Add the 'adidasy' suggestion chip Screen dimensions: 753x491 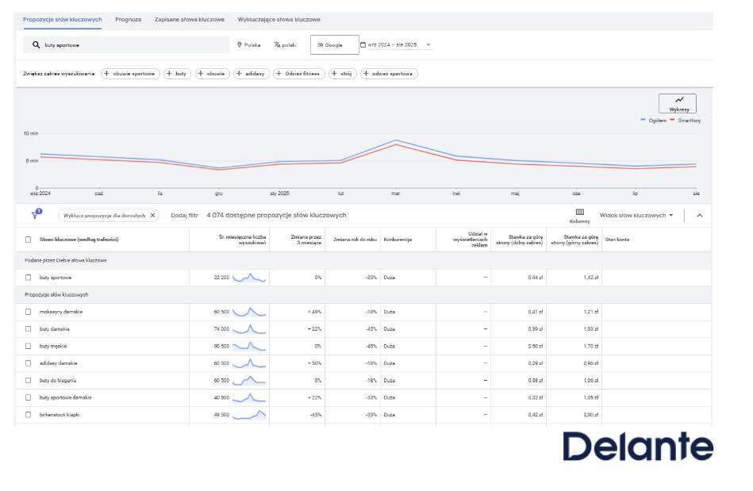[x=251, y=74]
